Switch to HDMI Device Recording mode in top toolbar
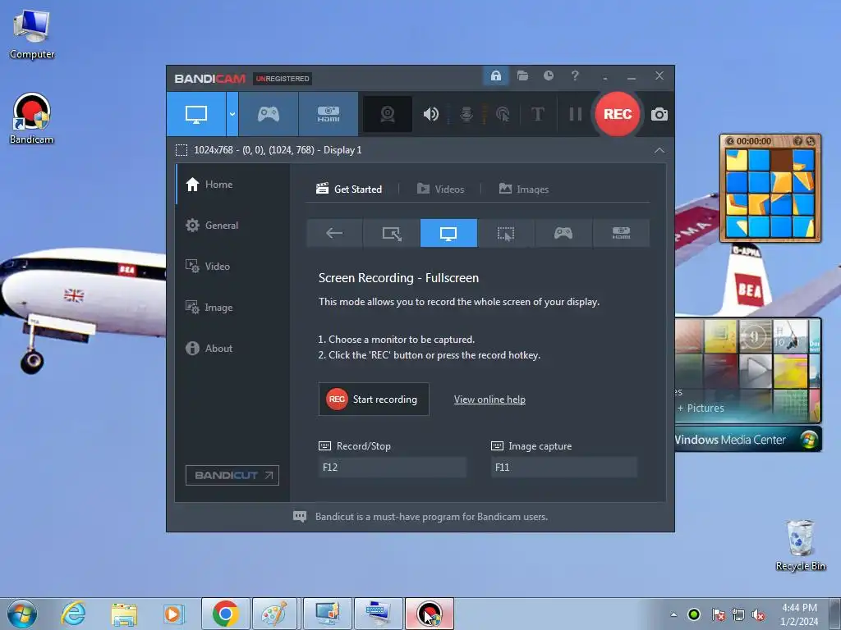 [329, 114]
